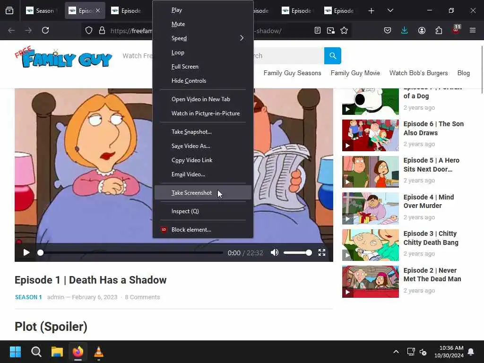Open Family Guy Seasons link
The width and height of the screenshot is (484, 363).
tap(292, 73)
